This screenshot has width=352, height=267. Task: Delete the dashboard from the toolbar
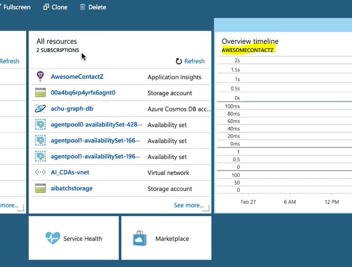point(93,7)
